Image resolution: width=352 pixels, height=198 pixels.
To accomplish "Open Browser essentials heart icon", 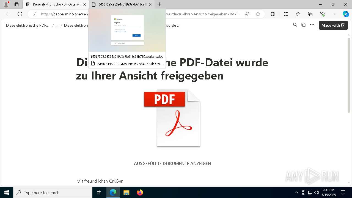I will pos(322,14).
